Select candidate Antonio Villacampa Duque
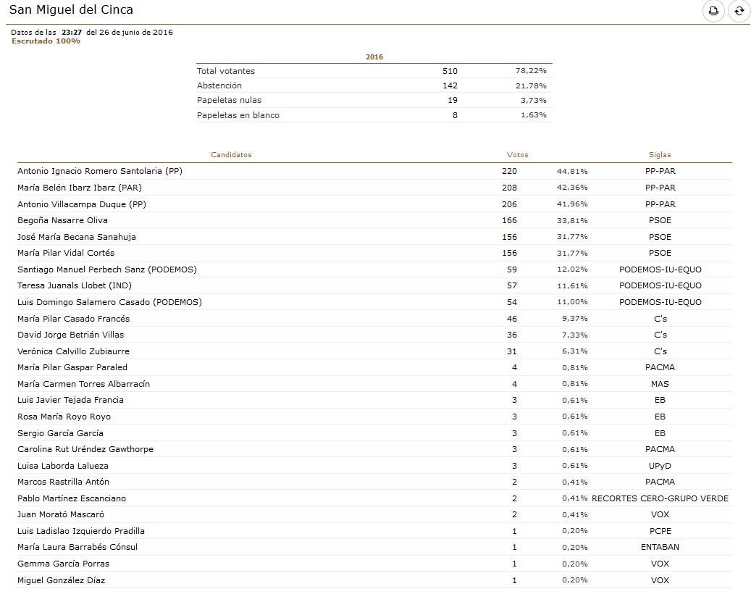The height and width of the screenshot is (602, 751). click(81, 204)
